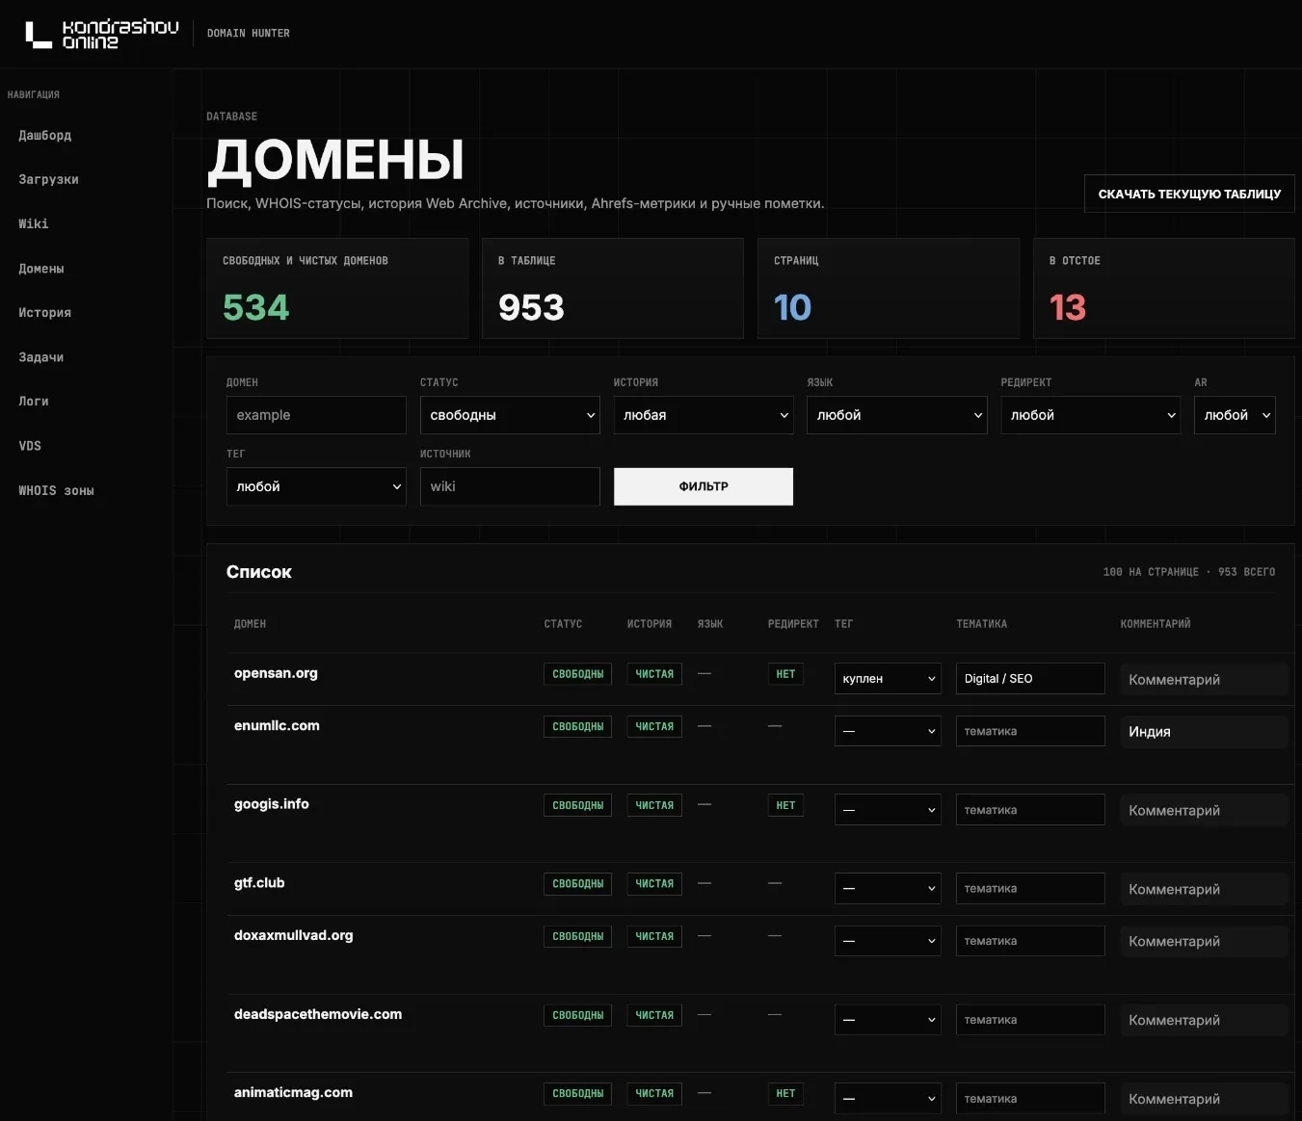Open tag dropdown for animaticmag.com
The width and height of the screenshot is (1302, 1121).
[x=888, y=1099]
